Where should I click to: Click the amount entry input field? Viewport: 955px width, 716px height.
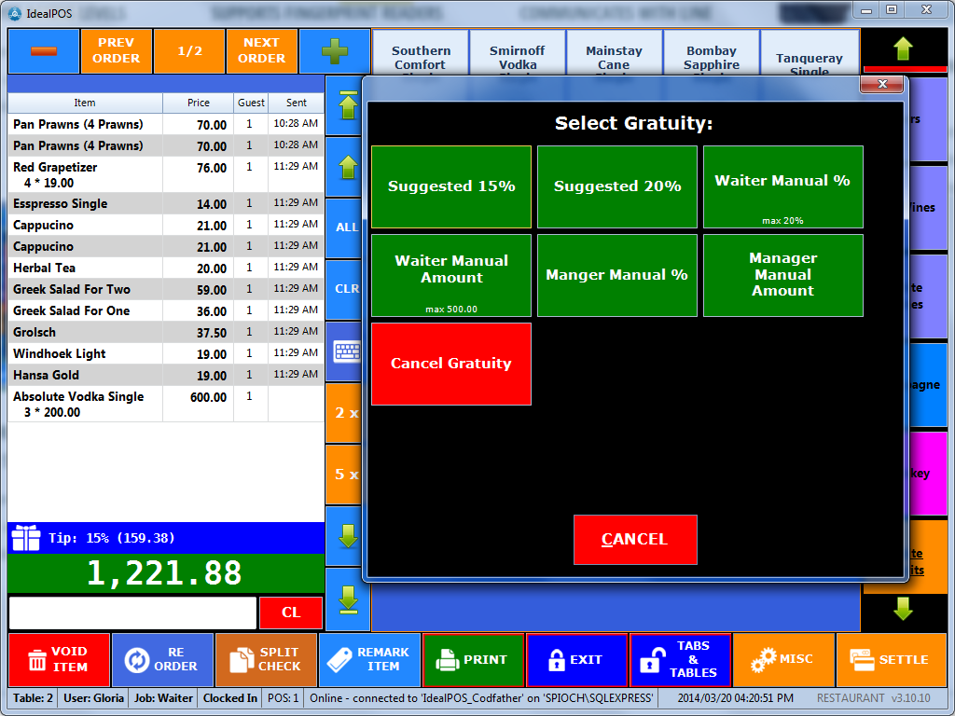tap(132, 613)
